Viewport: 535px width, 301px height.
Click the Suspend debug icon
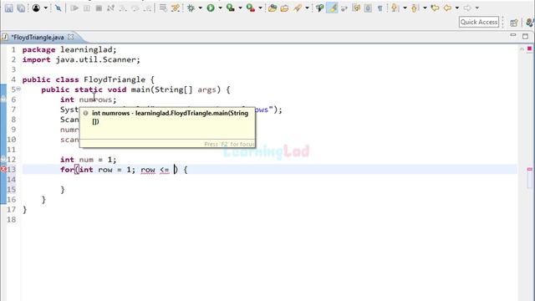click(87, 8)
